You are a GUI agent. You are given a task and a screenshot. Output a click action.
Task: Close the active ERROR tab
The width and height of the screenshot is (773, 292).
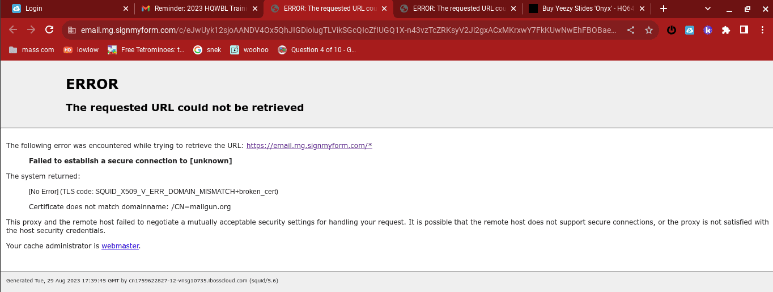click(x=384, y=9)
